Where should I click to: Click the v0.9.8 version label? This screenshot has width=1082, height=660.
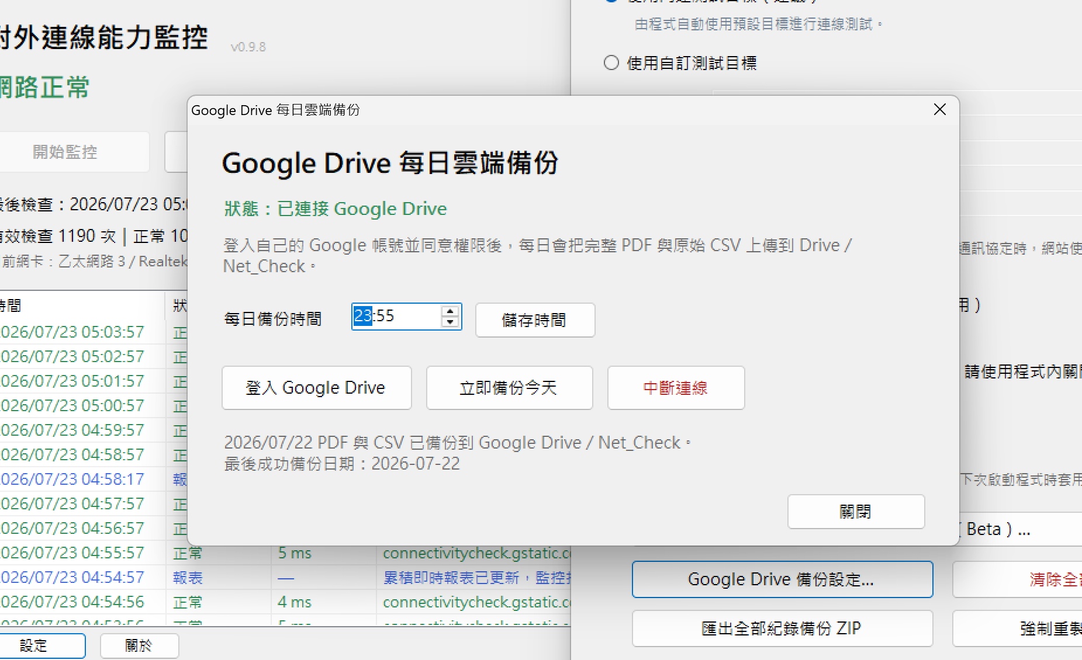pyautogui.click(x=248, y=47)
